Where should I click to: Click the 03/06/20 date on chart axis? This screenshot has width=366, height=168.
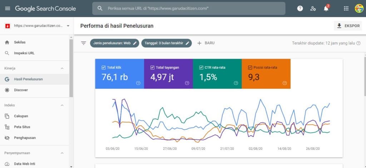point(113,149)
